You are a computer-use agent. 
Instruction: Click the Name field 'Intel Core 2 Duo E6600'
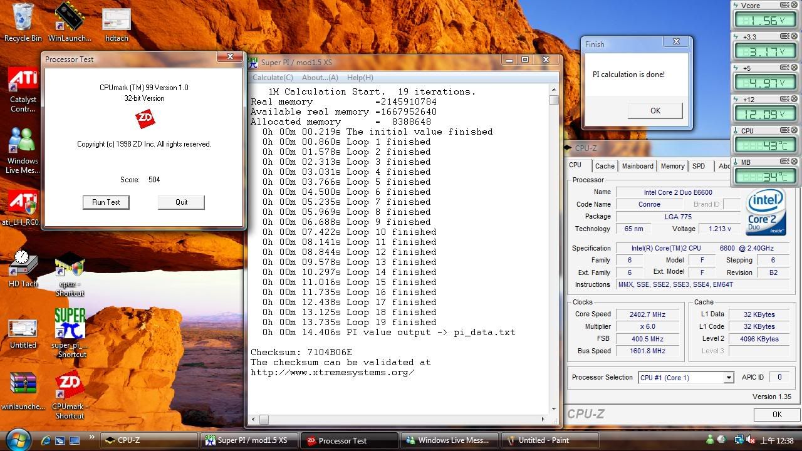(x=678, y=192)
